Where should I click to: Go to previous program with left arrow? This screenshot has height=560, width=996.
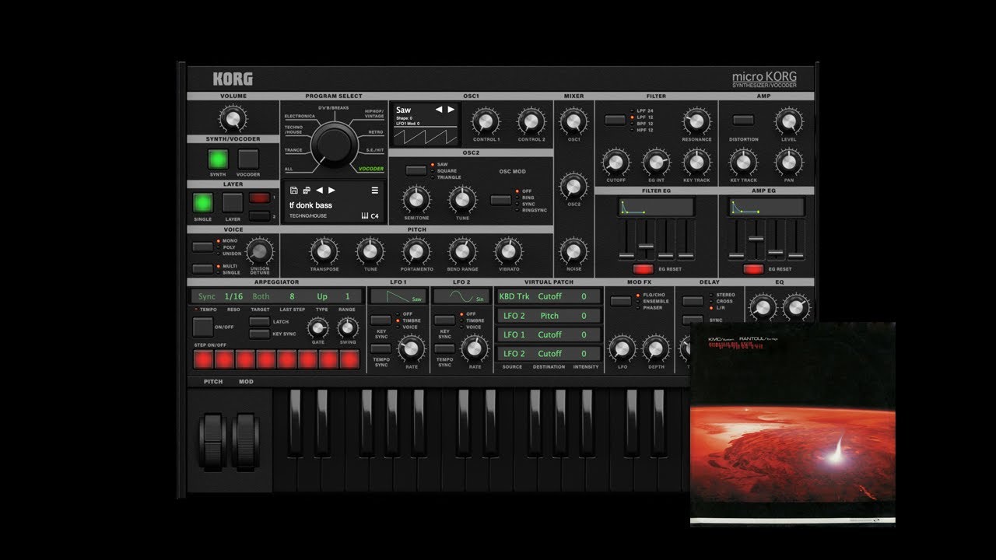click(320, 191)
